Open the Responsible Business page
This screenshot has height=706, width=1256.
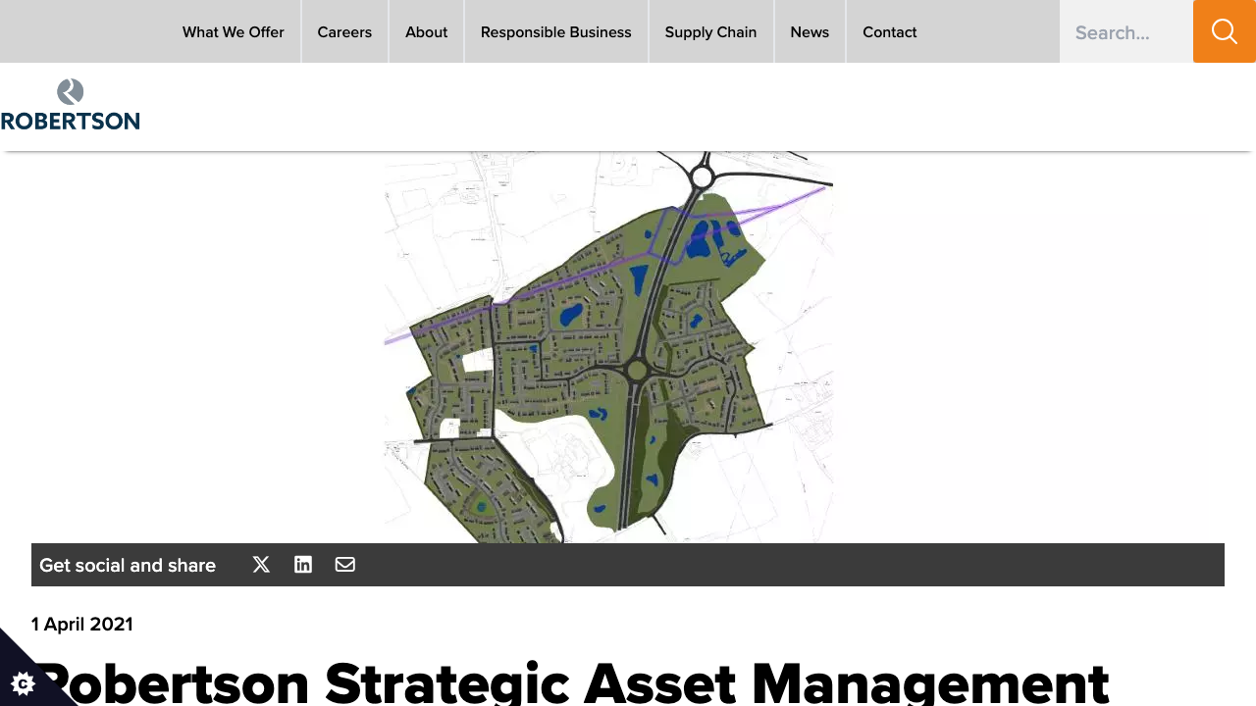click(555, 31)
